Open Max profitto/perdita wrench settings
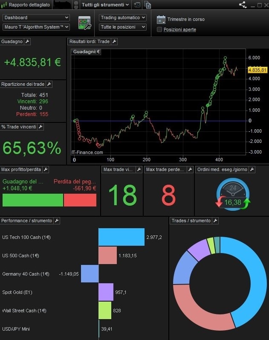269x340 pixels. coord(46,169)
